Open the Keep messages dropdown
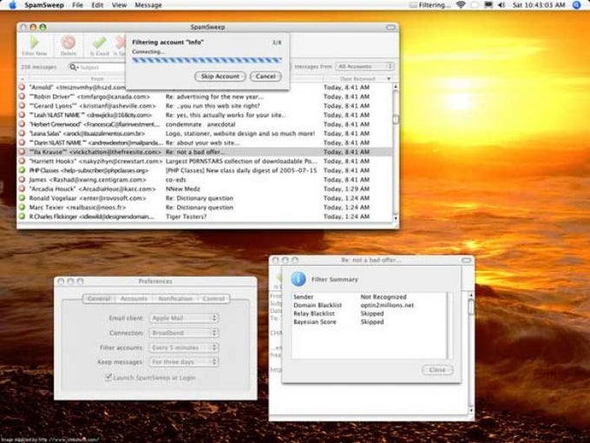590x443 pixels. click(x=183, y=360)
